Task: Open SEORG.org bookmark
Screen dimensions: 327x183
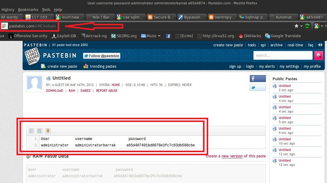Action: (x=124, y=36)
